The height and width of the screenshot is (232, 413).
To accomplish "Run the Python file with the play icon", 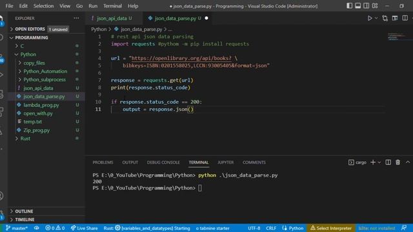I will tap(370, 18).
